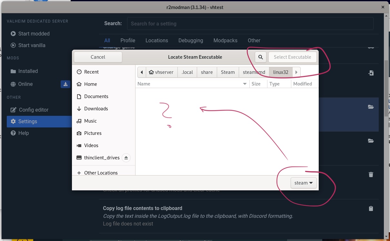
Task: Cancel the Locate Steam Executable dialog
Action: pyautogui.click(x=98, y=57)
